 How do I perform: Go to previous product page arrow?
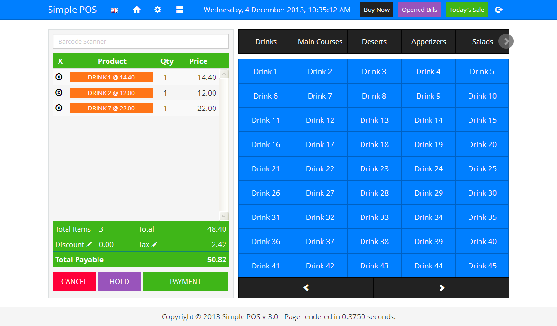[x=306, y=287]
